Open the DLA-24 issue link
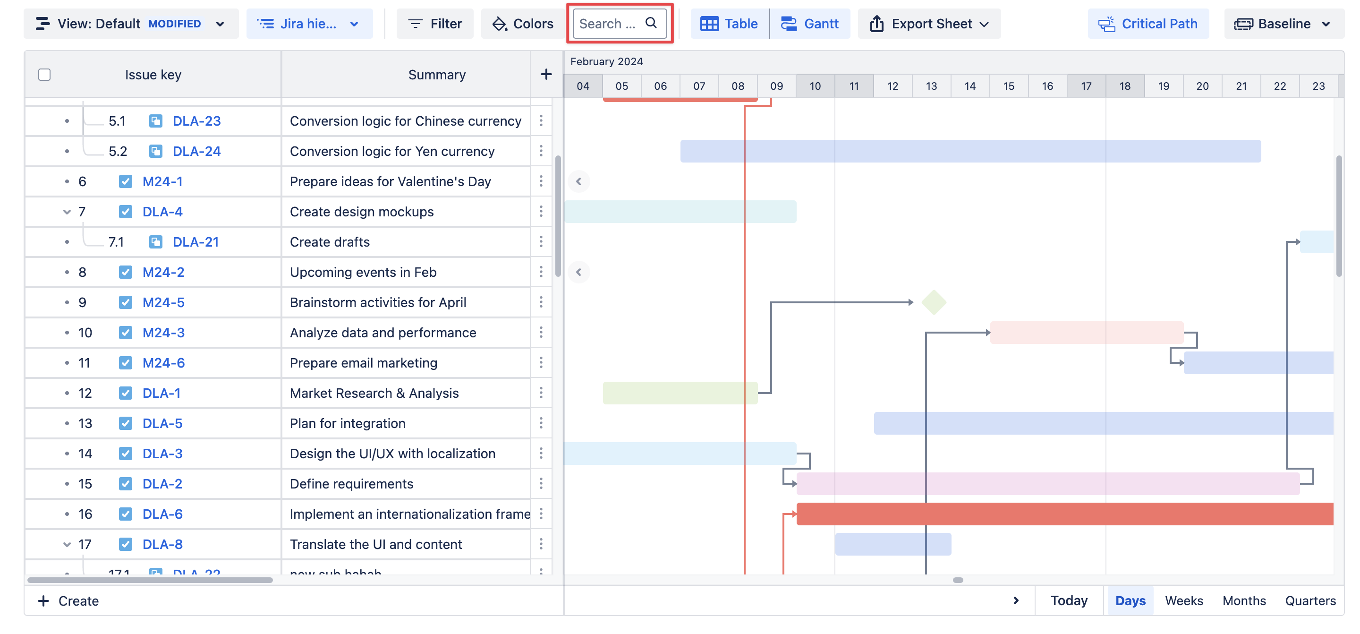1360x634 pixels. [x=196, y=152]
